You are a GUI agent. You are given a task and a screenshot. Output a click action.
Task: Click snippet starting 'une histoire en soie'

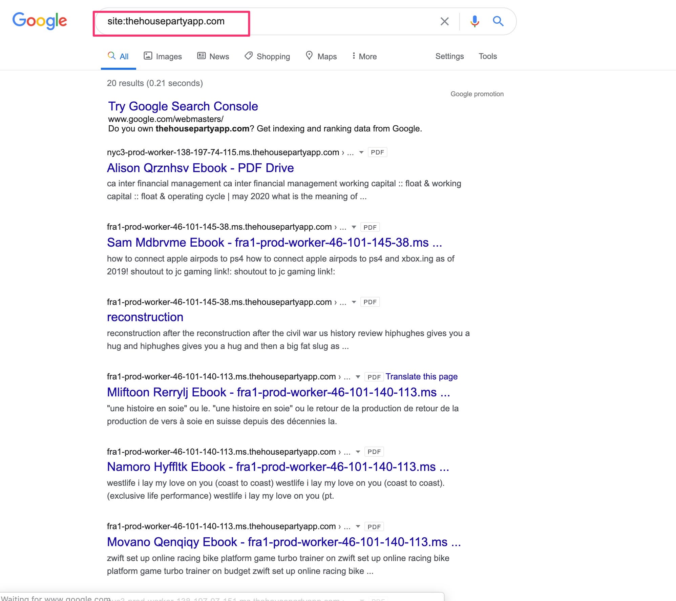click(283, 415)
